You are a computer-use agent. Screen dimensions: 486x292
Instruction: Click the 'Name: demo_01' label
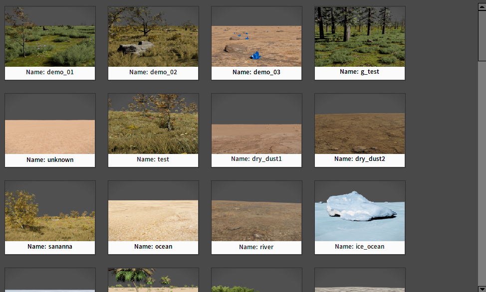[50, 72]
